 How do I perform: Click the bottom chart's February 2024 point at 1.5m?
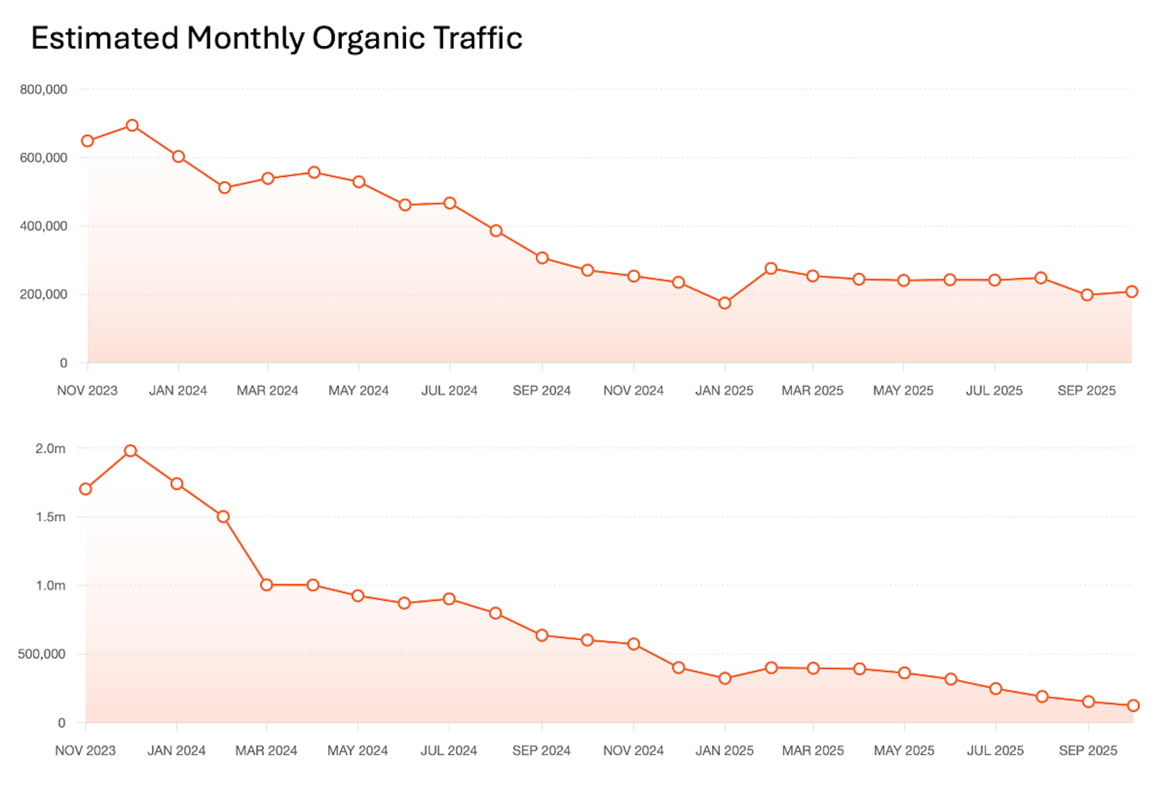[223, 517]
